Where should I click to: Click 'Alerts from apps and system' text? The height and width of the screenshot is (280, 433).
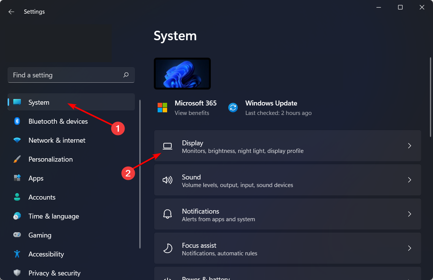pos(218,219)
